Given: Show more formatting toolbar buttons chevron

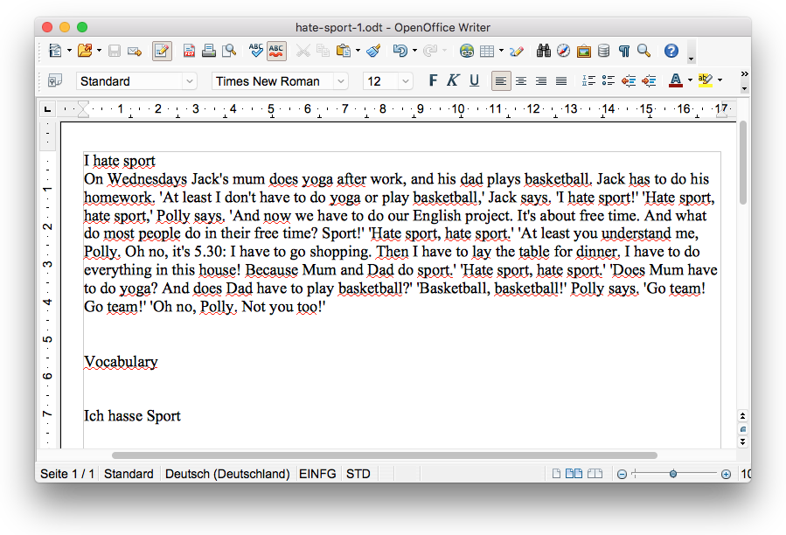Looking at the screenshot, I should coord(744,73).
